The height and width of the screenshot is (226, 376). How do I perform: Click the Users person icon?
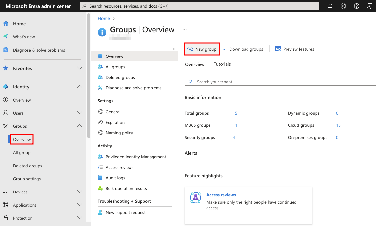6,113
